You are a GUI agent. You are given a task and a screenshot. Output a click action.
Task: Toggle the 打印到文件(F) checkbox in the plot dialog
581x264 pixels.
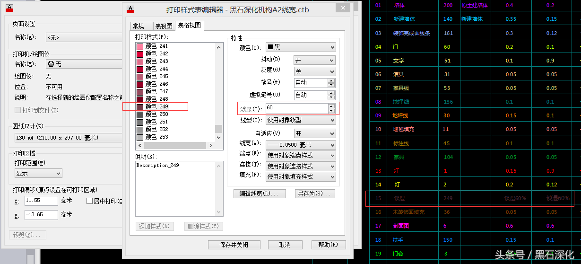pos(17,110)
